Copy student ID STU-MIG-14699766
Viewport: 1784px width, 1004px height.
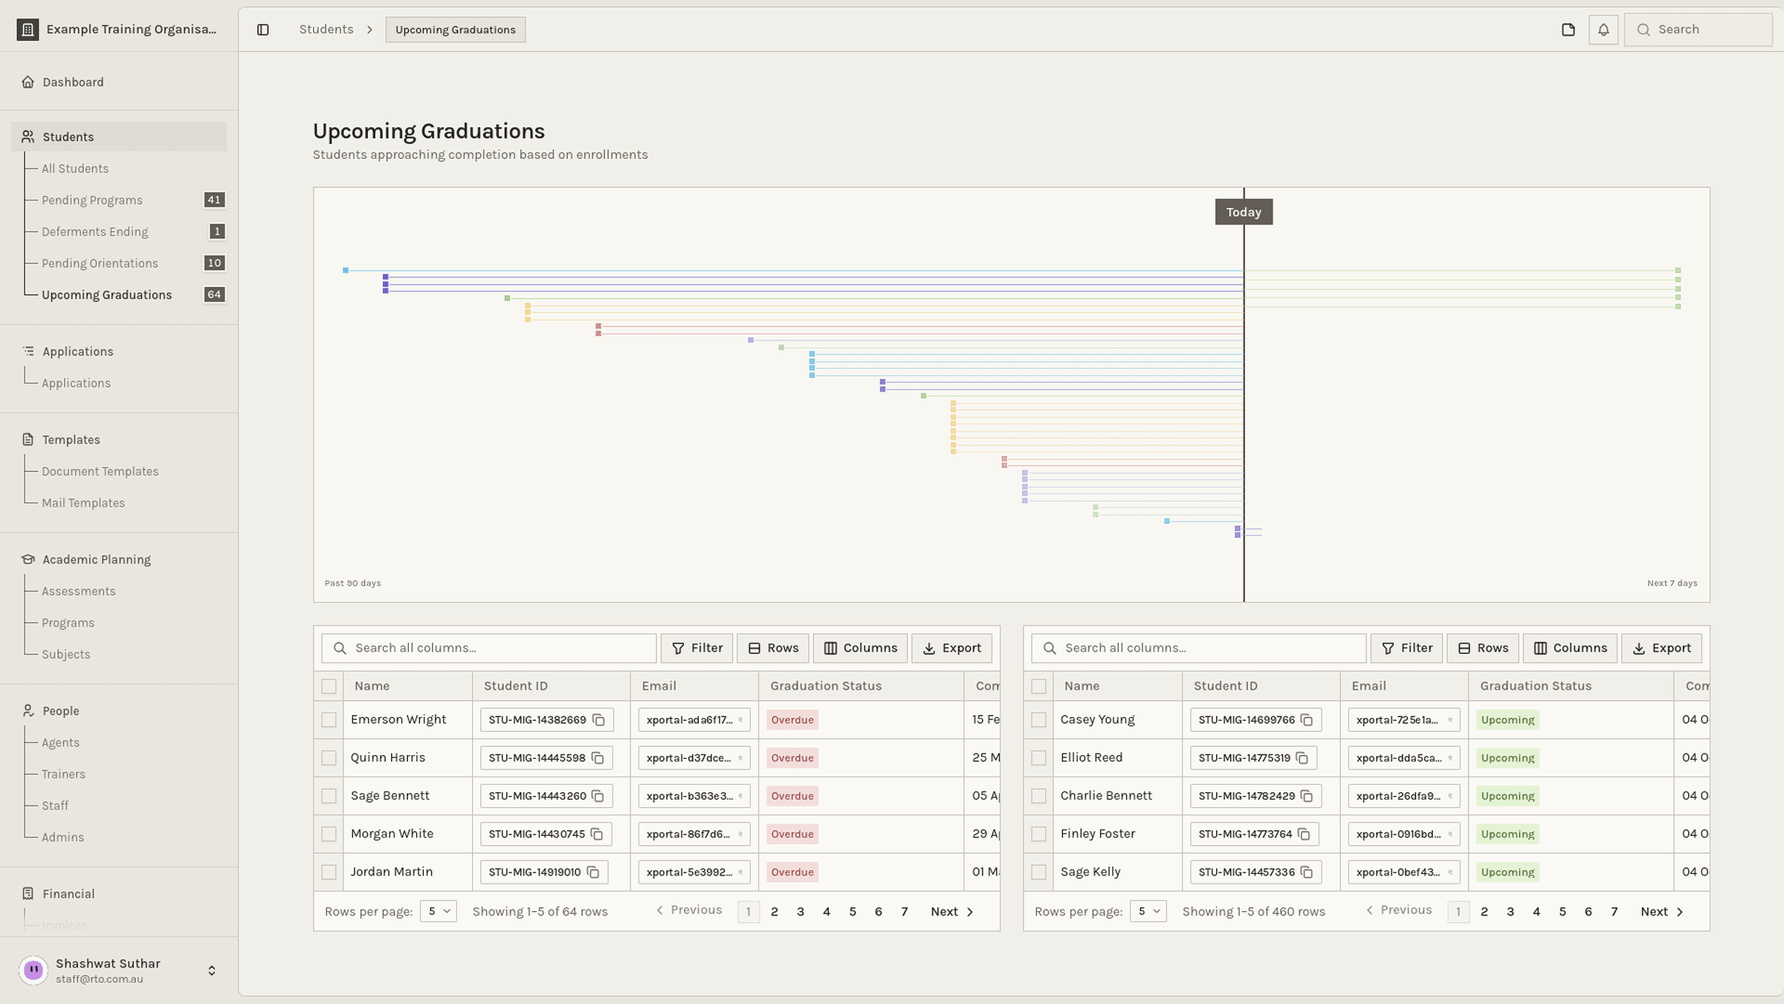(1307, 720)
